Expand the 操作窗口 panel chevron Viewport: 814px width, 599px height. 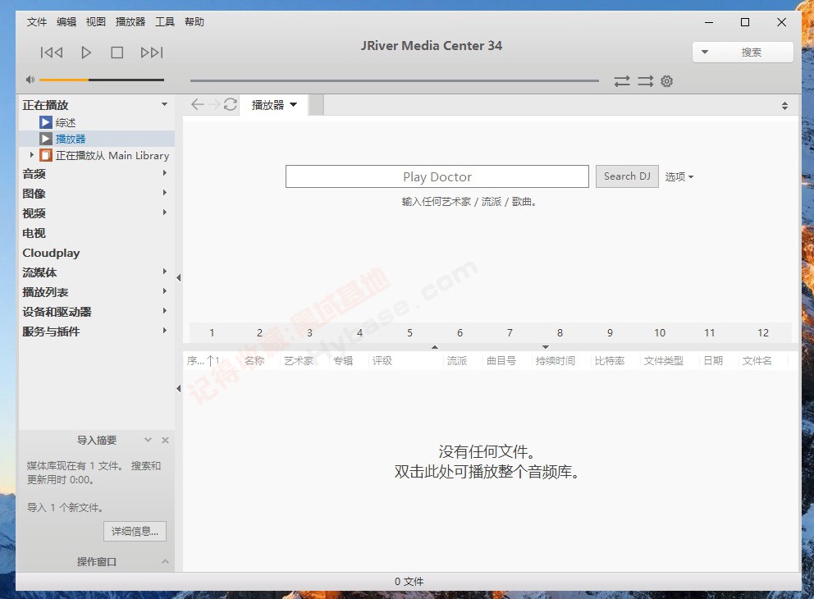pos(165,561)
